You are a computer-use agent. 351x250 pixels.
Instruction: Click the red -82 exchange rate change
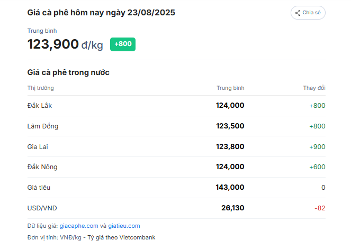[320, 208]
